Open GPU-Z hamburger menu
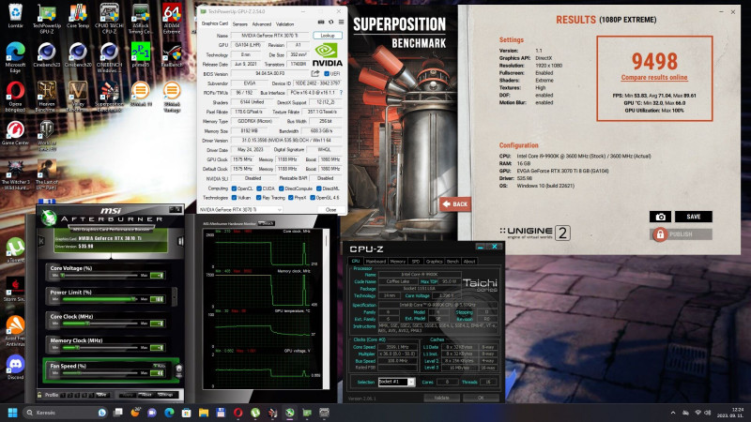751x422 pixels. tap(341, 23)
